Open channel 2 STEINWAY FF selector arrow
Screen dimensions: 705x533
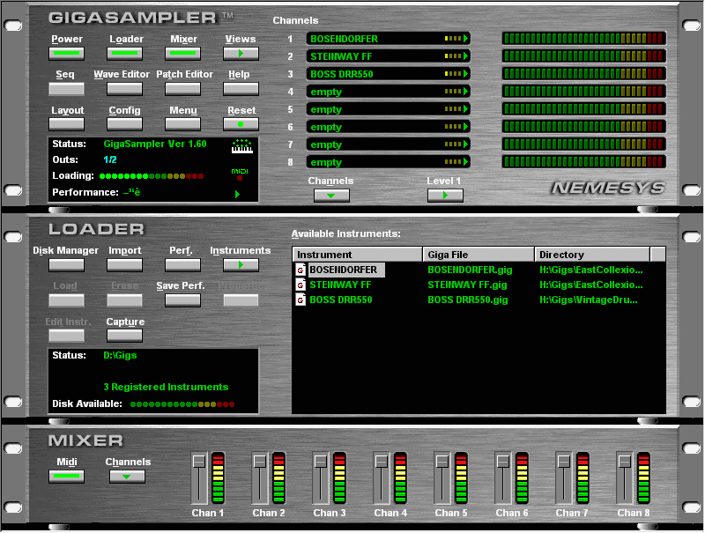pyautogui.click(x=466, y=56)
